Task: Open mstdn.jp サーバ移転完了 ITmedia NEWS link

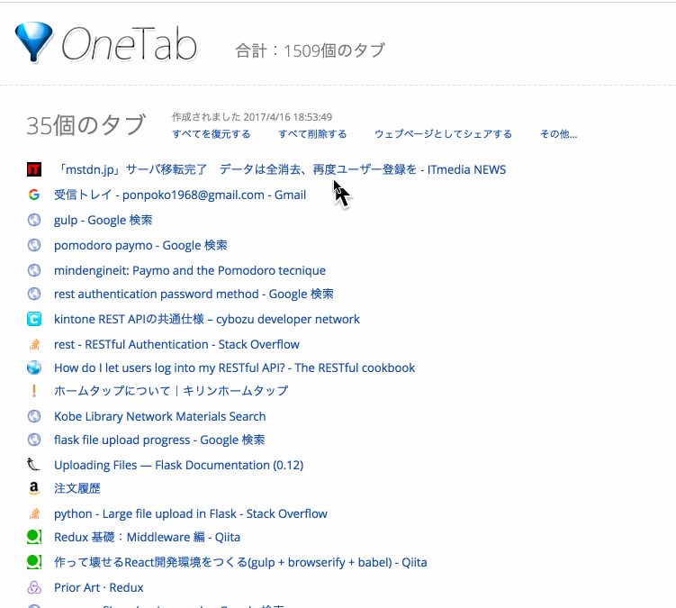Action: 280,169
